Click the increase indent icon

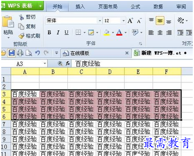189,33
